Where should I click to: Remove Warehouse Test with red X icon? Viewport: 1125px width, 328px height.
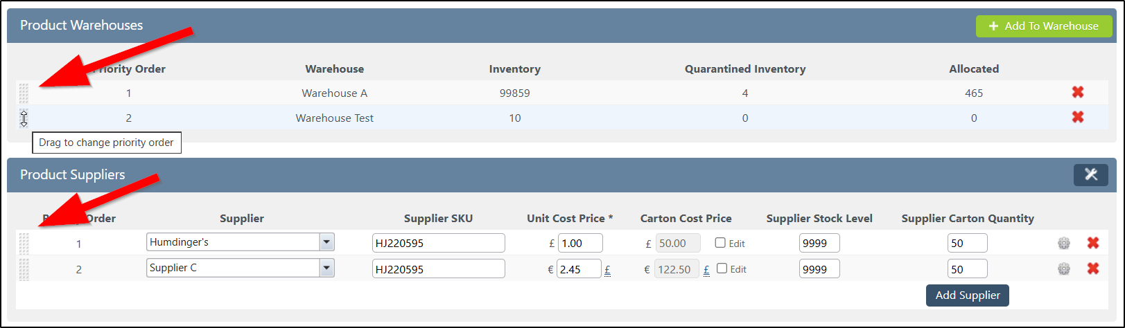1078,117
